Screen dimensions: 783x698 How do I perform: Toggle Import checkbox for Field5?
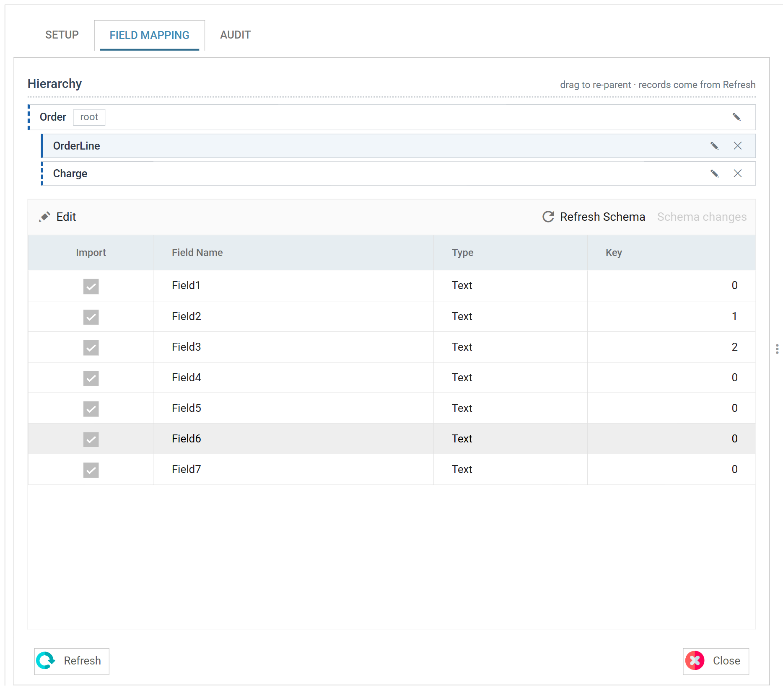click(91, 409)
